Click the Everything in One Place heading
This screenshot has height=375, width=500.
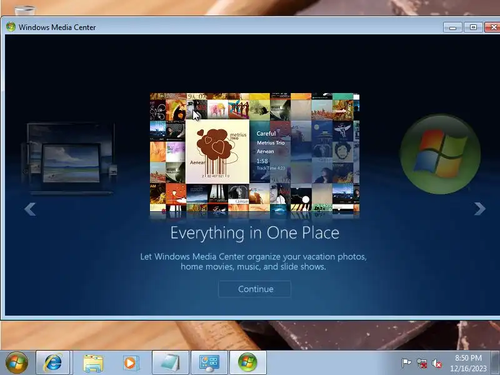[x=254, y=232]
